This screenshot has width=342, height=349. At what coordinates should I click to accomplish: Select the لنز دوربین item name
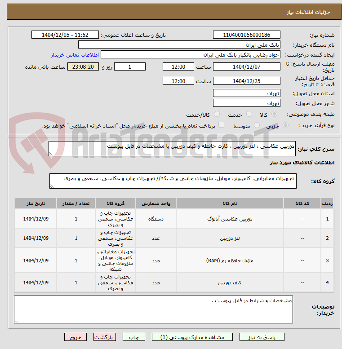pos(230,239)
